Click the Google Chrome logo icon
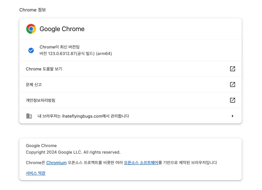This screenshot has height=190, width=262. (31, 29)
